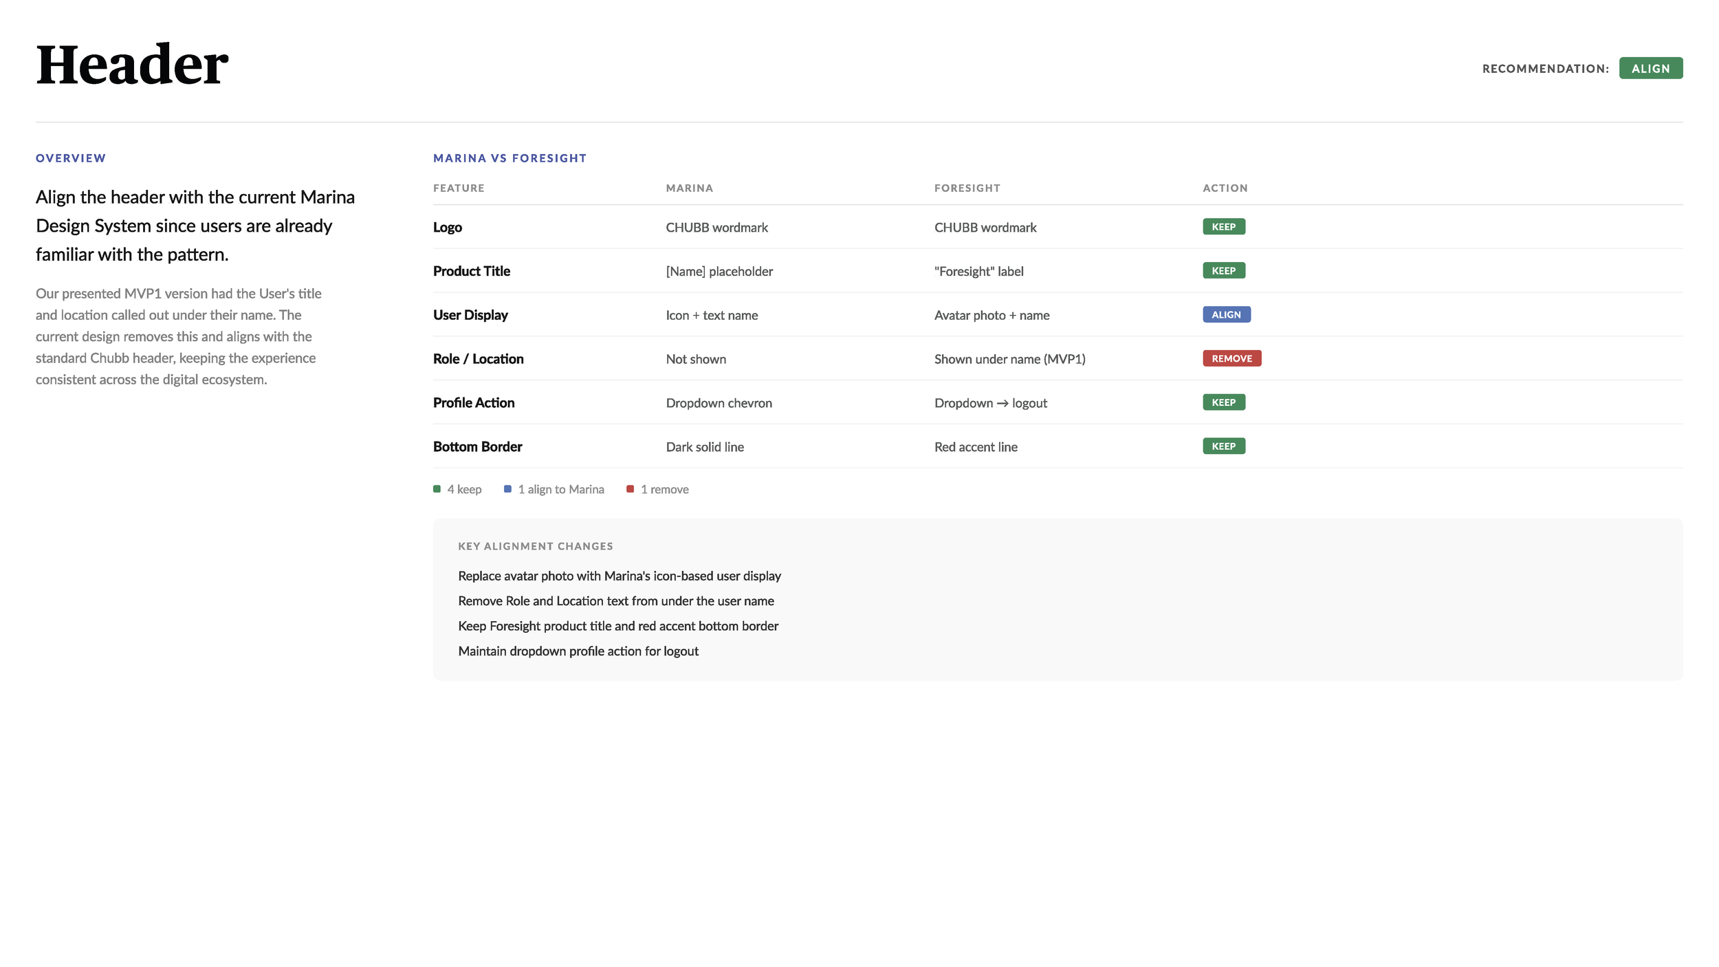This screenshot has height=967, width=1719.
Task: Click the KEEP badge in the Profile Action row
Action: point(1223,402)
